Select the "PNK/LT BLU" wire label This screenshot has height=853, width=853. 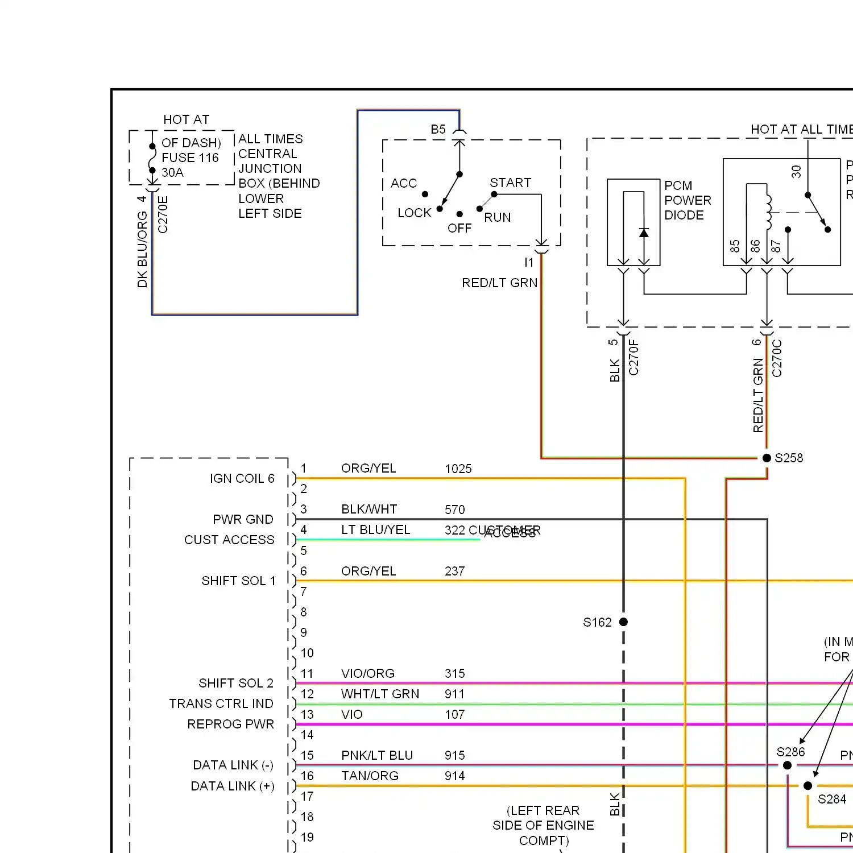pos(376,755)
